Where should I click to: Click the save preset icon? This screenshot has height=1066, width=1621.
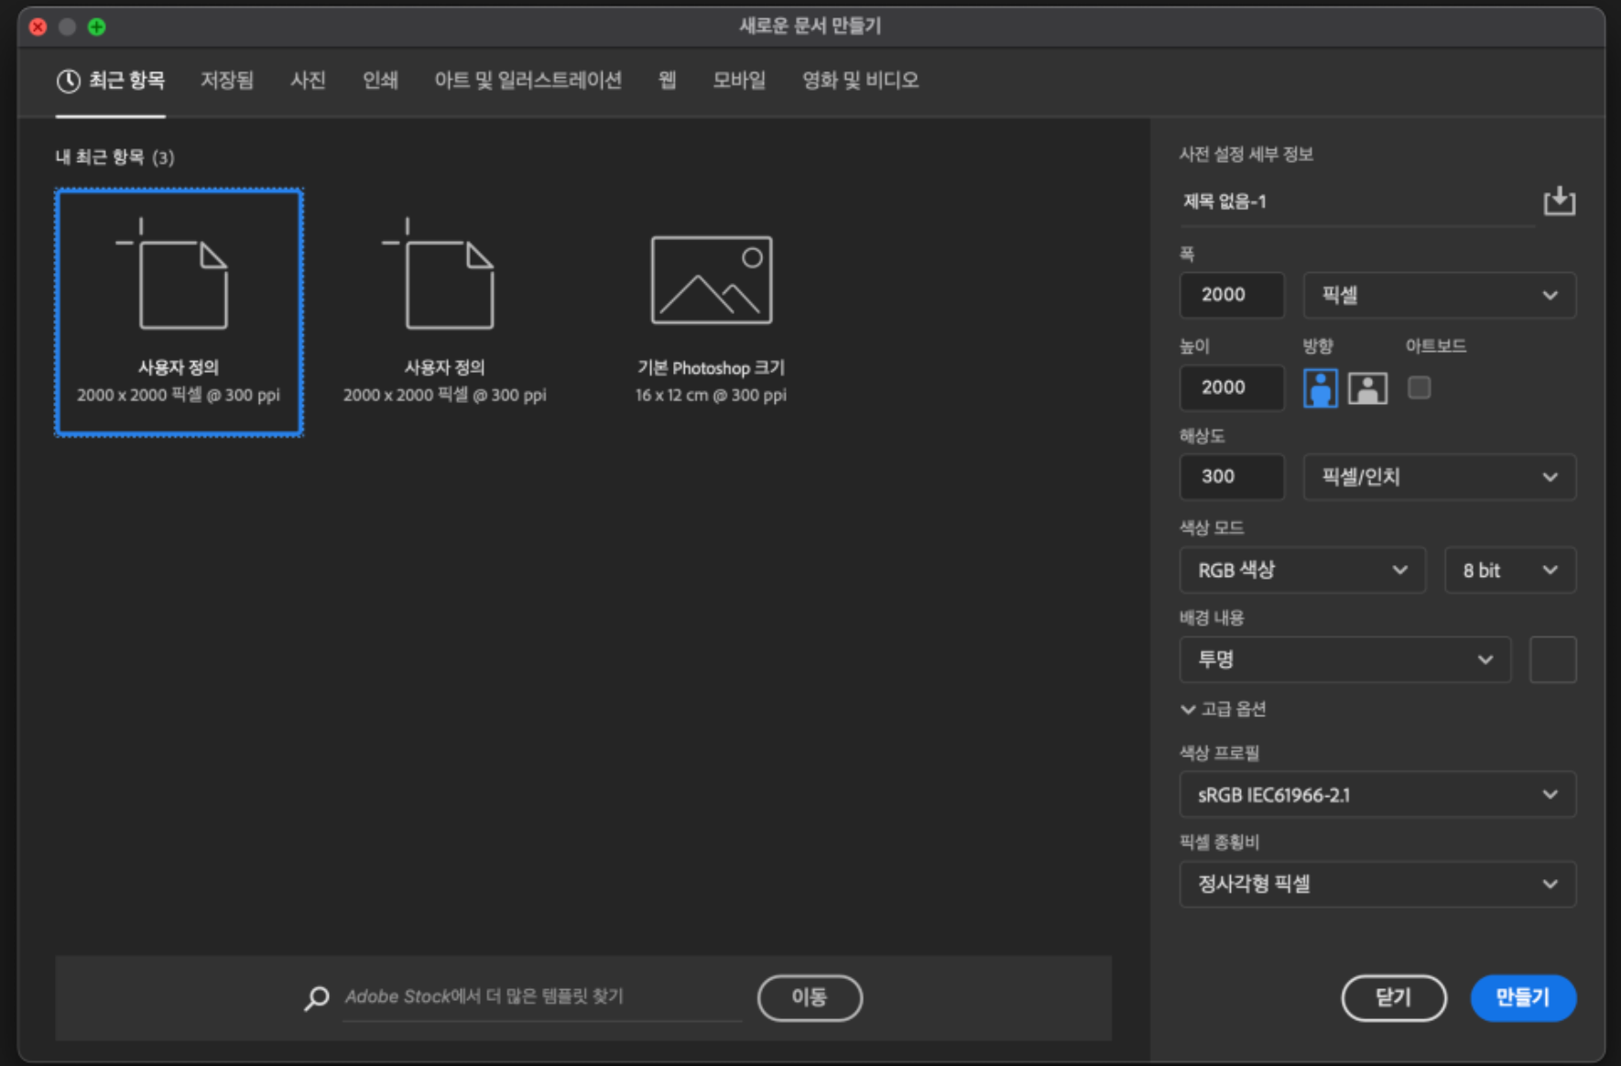tap(1559, 201)
